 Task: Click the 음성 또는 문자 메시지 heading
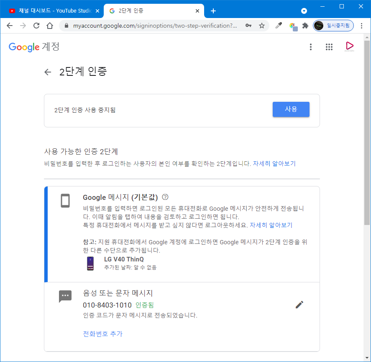pyautogui.click(x=118, y=293)
